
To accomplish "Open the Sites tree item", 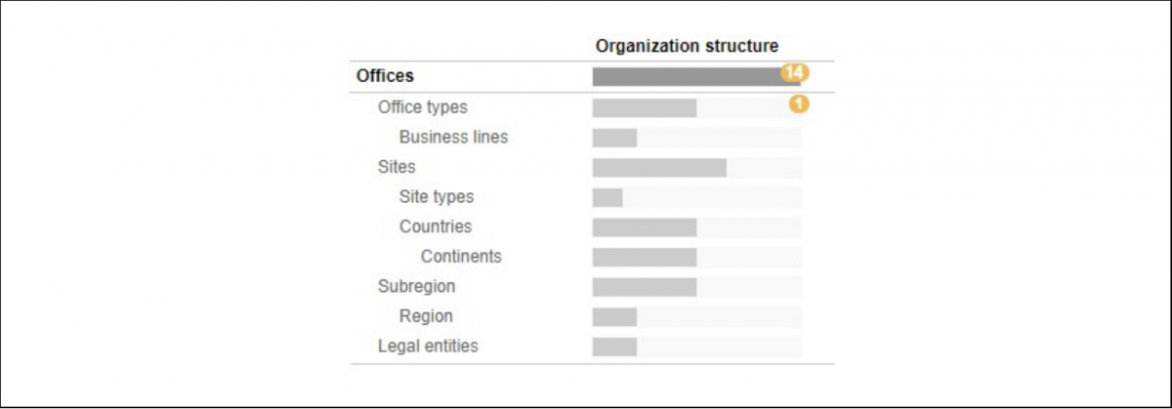I will tap(397, 167).
